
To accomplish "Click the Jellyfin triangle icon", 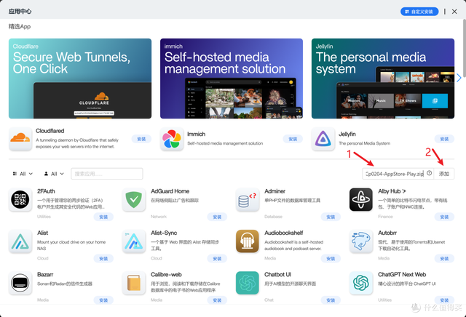I will click(323, 139).
